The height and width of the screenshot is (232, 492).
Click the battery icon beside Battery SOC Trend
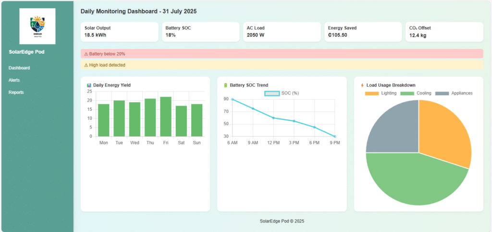coord(225,85)
